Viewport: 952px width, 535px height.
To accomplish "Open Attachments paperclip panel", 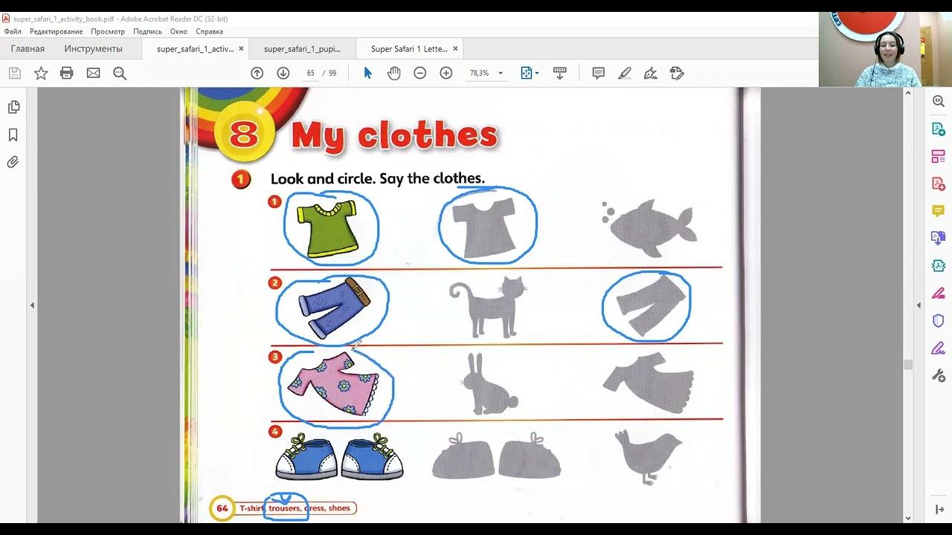I will click(13, 162).
